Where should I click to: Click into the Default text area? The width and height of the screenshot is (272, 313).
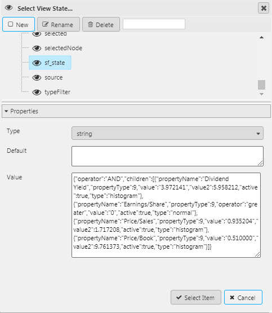[x=167, y=156]
